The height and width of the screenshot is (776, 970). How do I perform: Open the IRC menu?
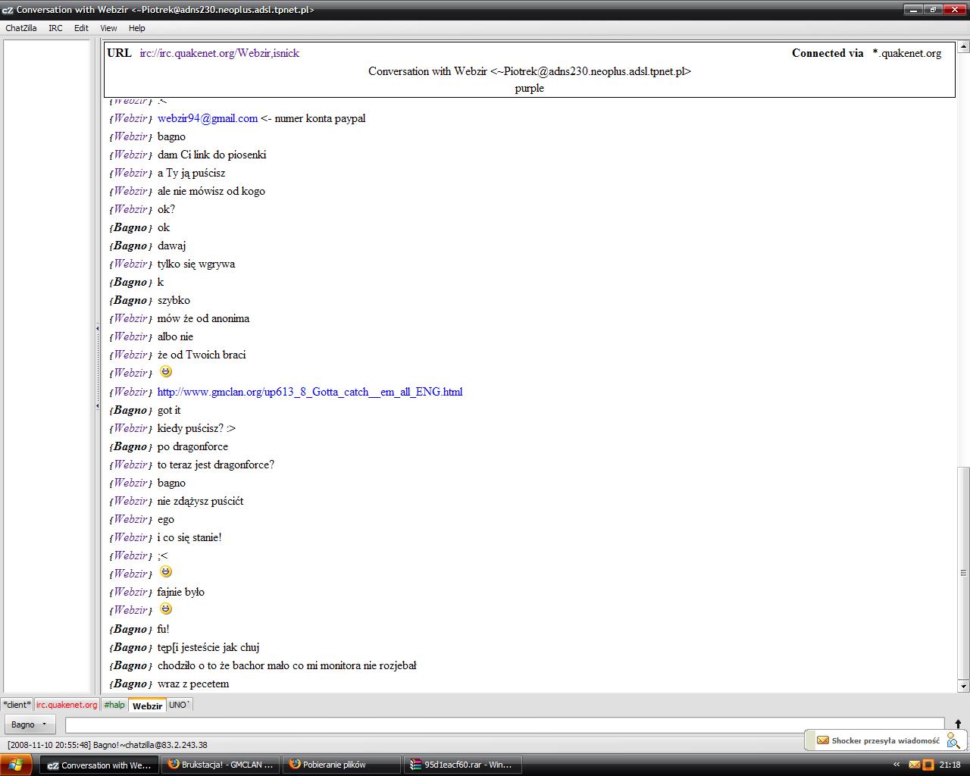55,28
